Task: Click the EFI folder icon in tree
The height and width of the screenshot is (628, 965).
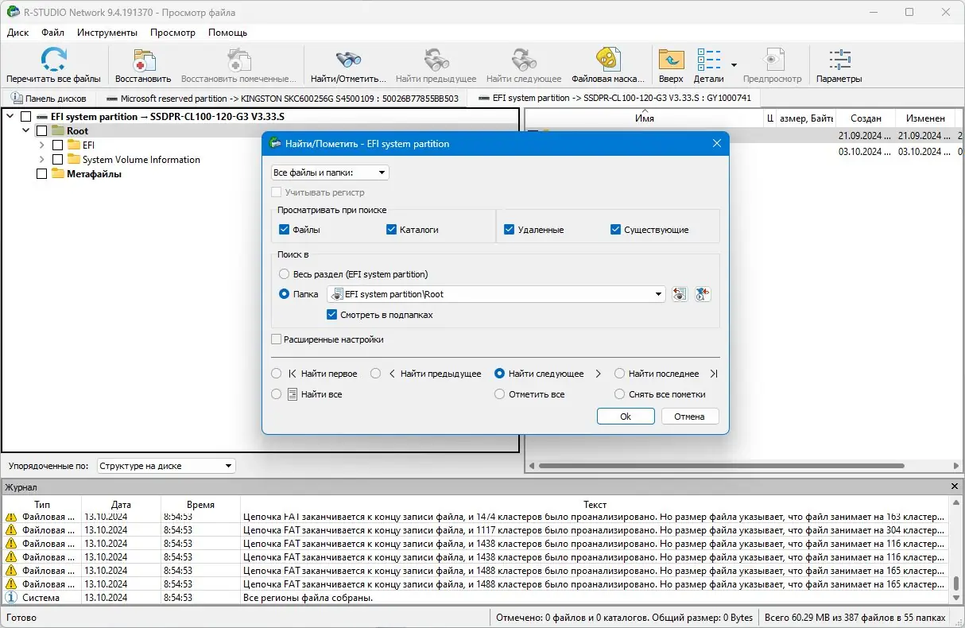Action: point(75,145)
